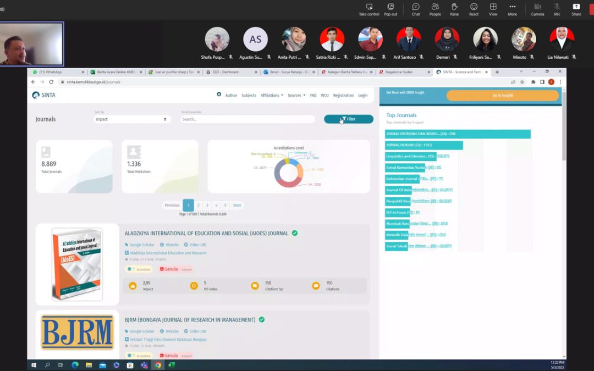The image size is (594, 371).
Task: Expand the Affiliations menu in SINTA navbar
Action: 272,96
